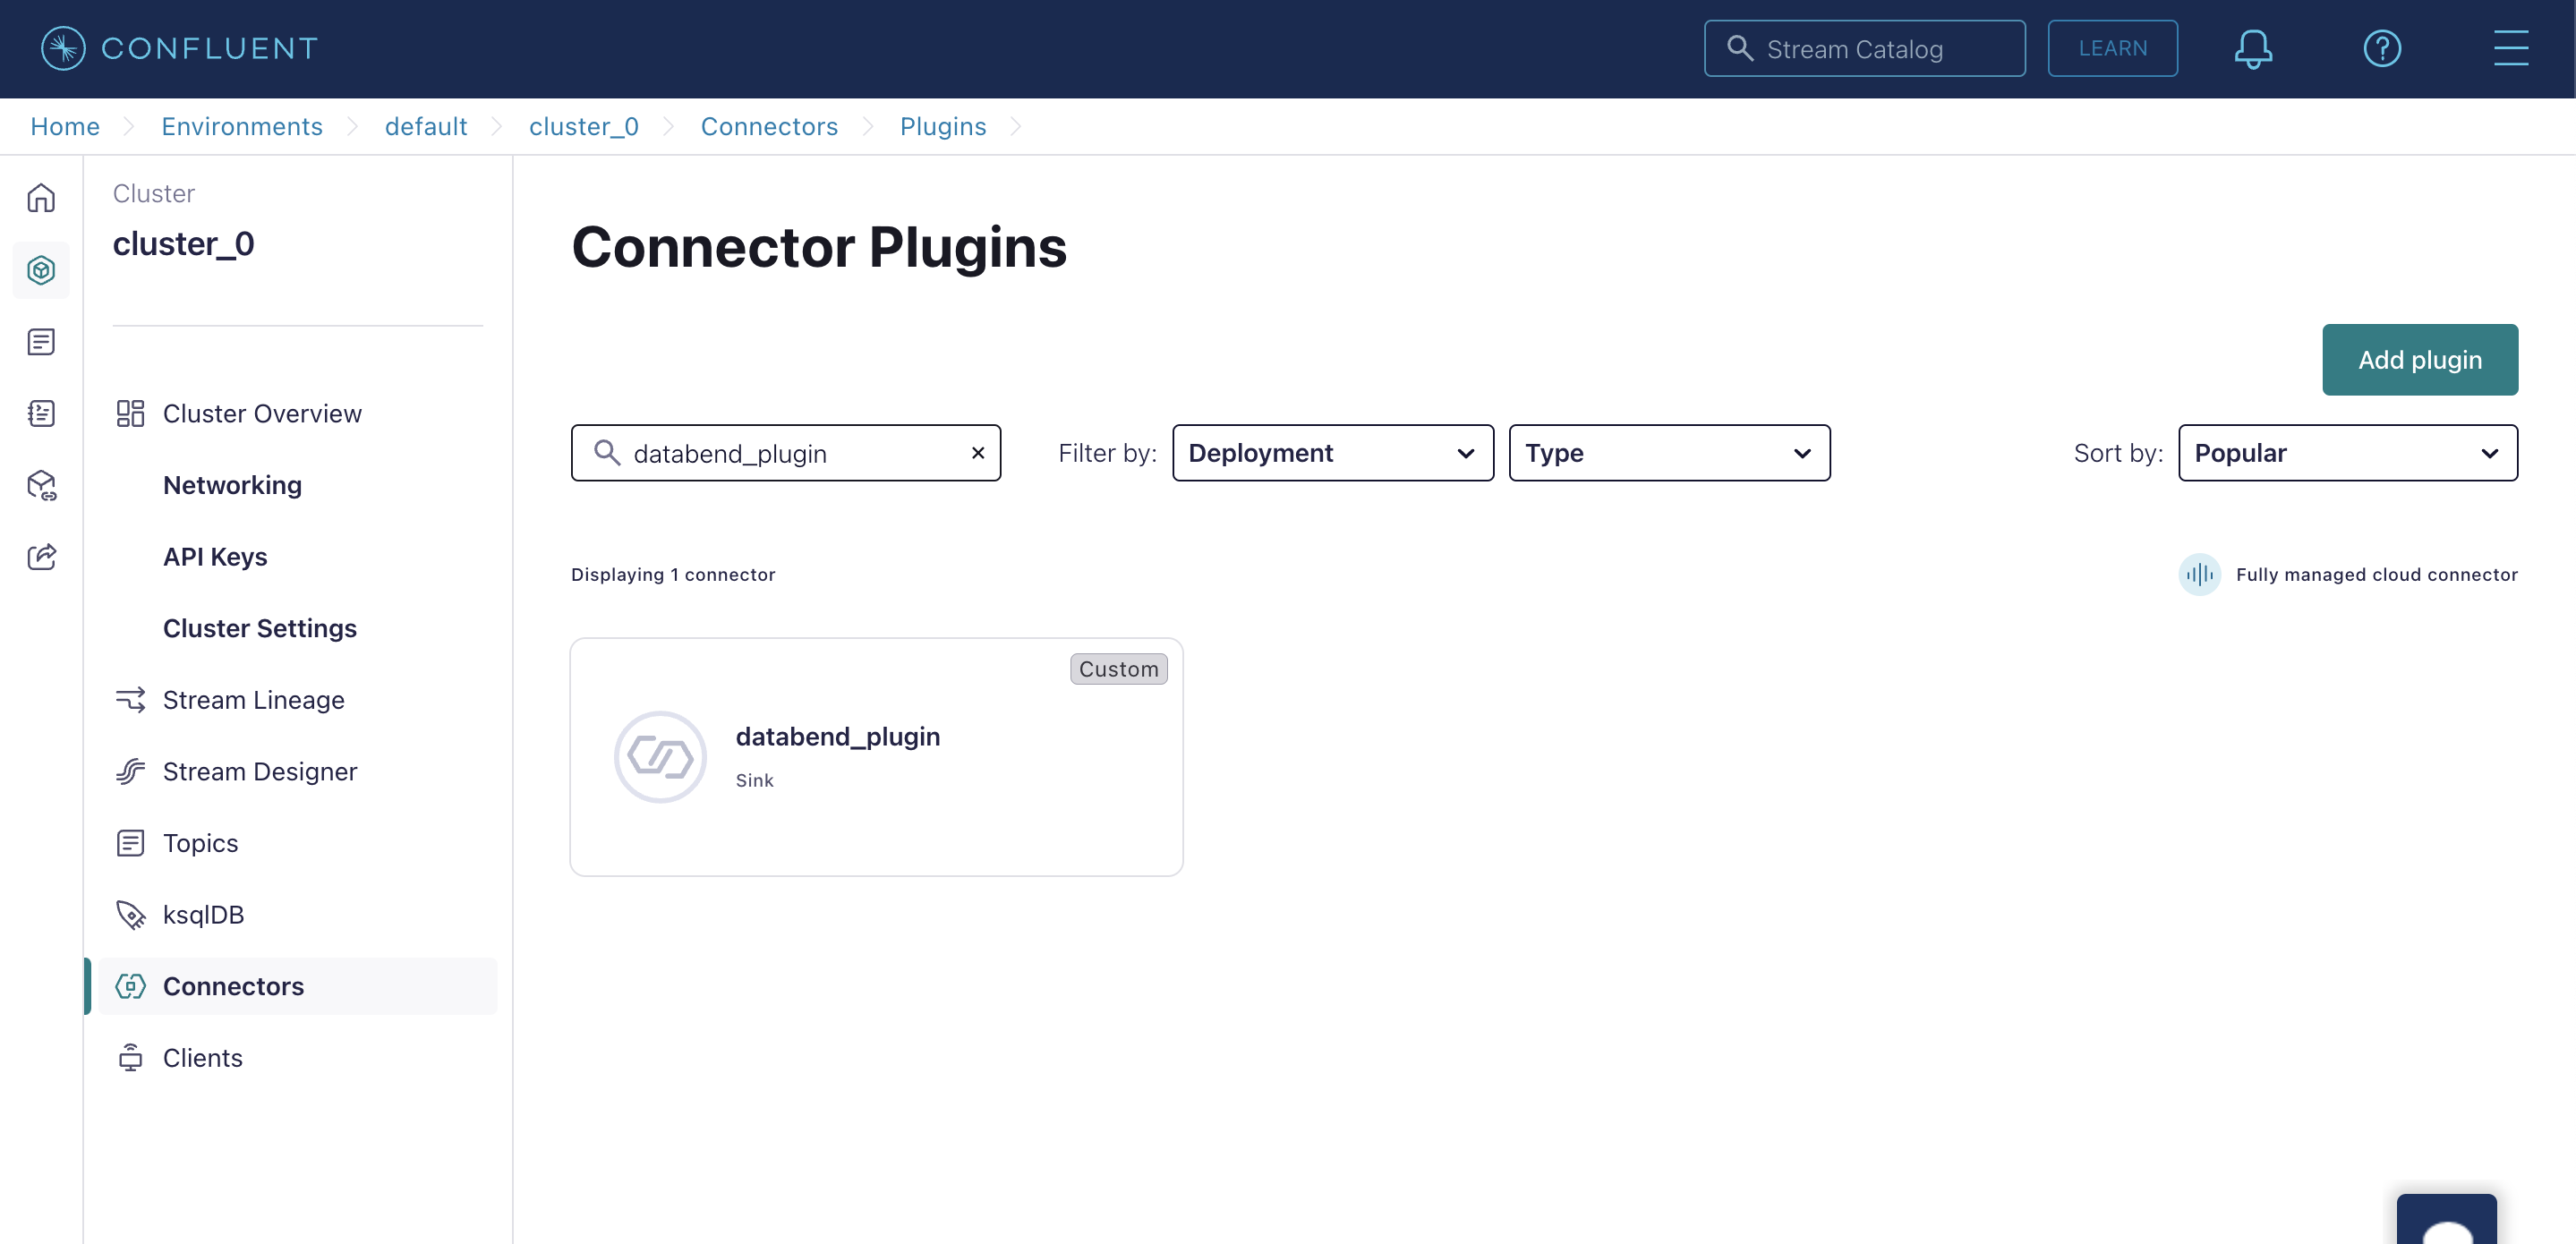Open the Sort by Popular dropdown
This screenshot has height=1244, width=2576.
2347,453
